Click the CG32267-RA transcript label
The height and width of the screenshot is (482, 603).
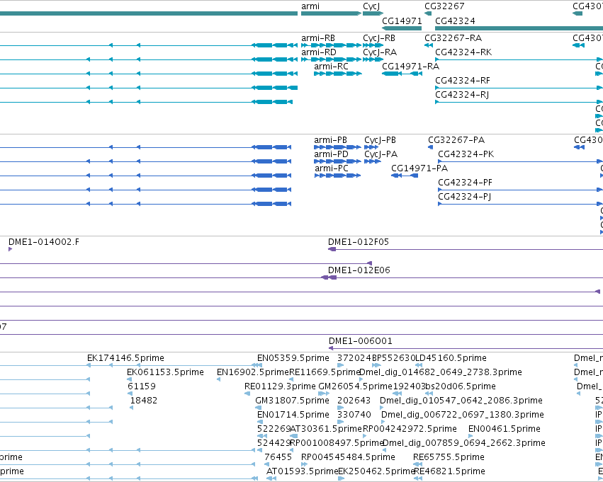[x=453, y=38]
